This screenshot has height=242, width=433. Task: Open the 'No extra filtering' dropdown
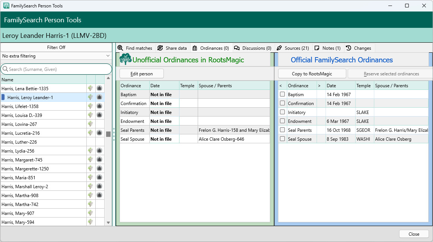coord(56,56)
